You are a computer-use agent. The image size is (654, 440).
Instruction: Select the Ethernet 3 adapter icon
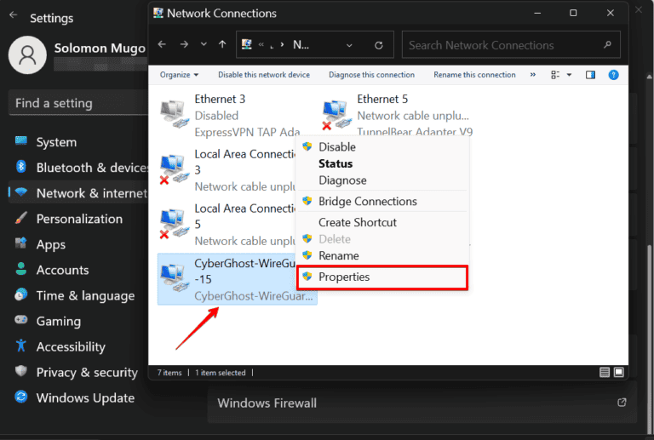[x=175, y=114]
